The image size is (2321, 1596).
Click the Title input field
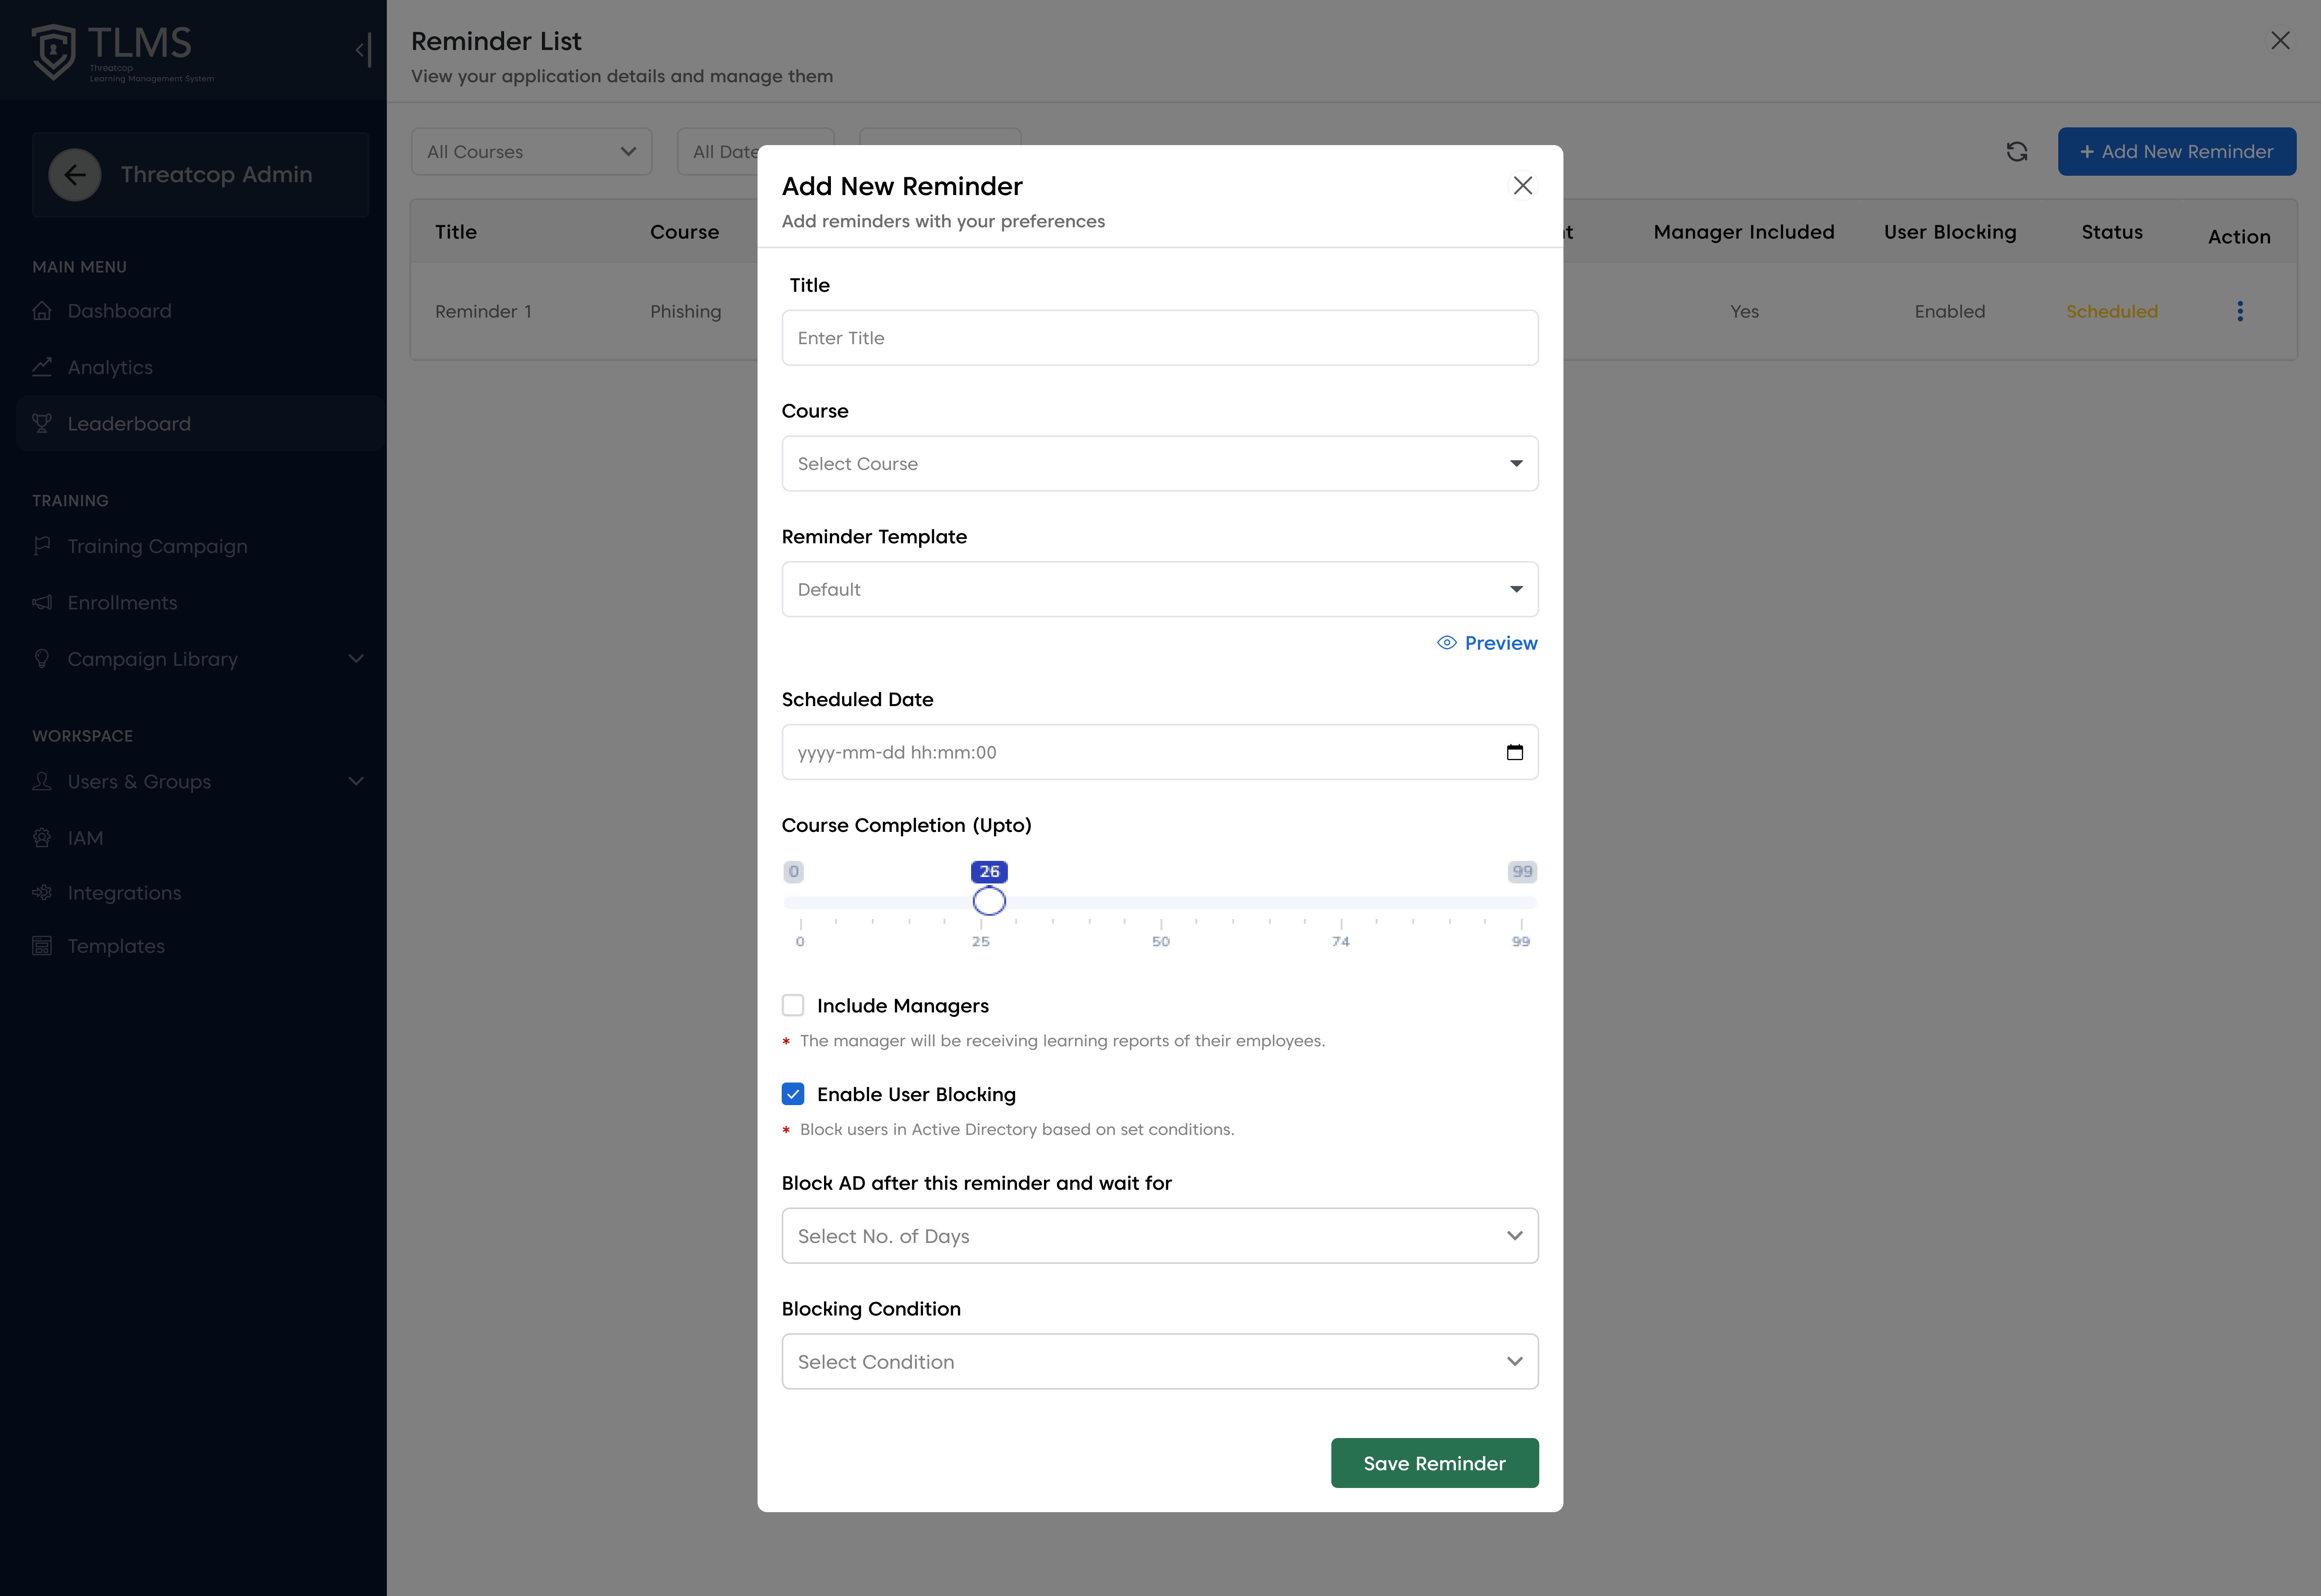(x=1160, y=338)
